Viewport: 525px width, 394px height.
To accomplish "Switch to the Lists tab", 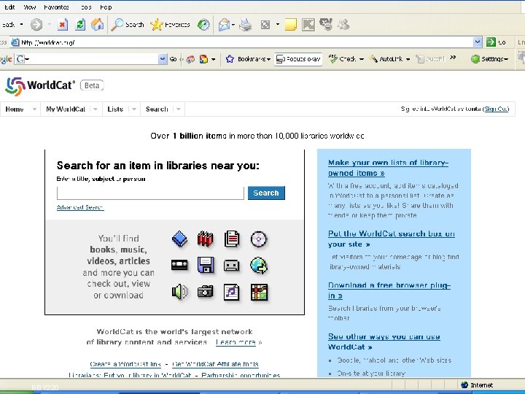I will tap(115, 109).
